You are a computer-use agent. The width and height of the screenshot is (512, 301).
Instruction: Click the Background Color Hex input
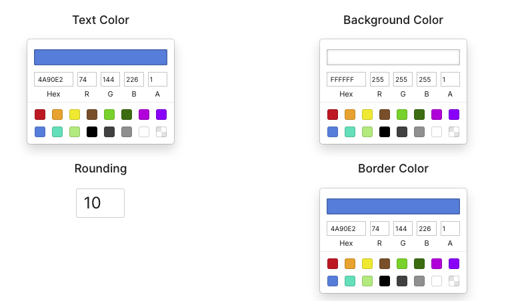point(346,79)
